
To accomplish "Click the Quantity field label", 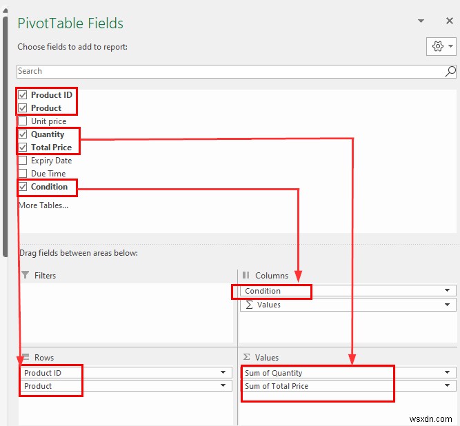I will click(48, 134).
